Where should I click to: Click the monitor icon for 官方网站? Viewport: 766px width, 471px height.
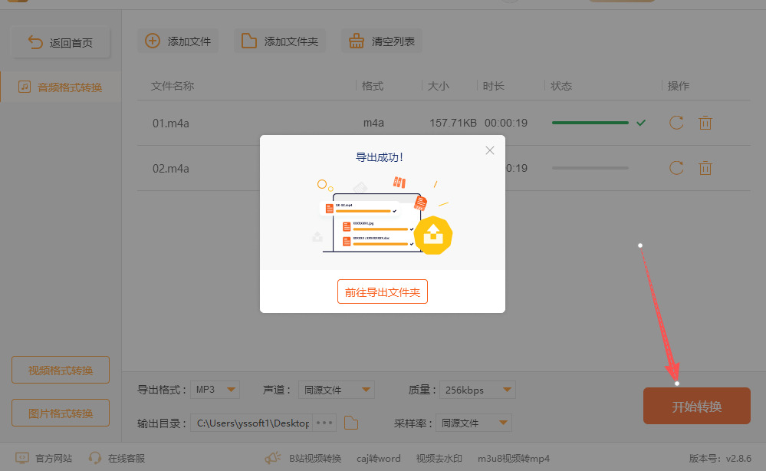click(x=22, y=458)
